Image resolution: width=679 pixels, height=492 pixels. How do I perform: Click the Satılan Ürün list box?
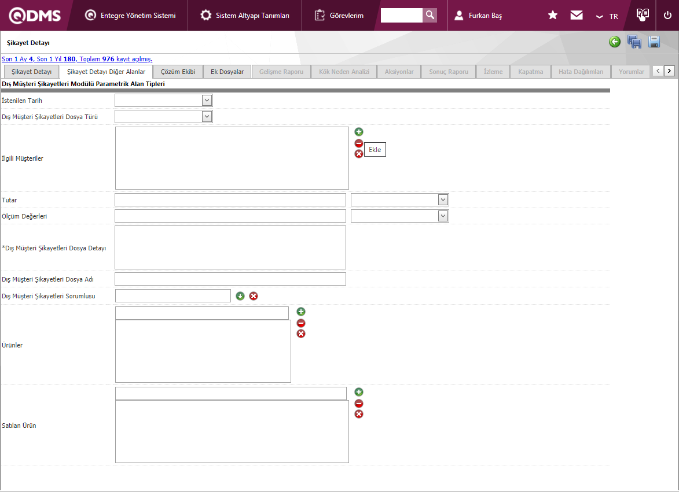click(x=232, y=431)
